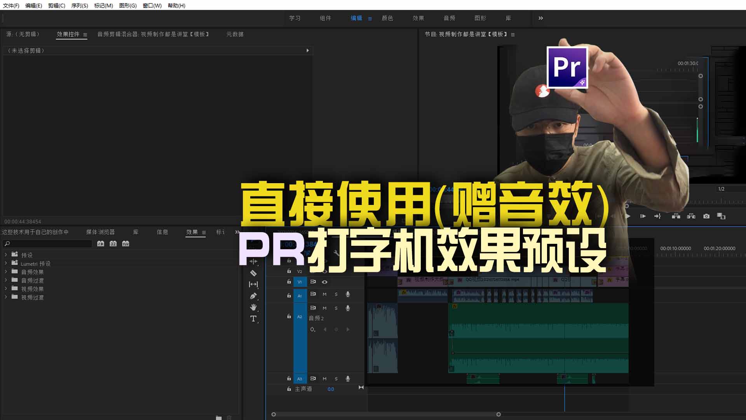Mute audio track A3
Viewport: 746px width, 420px height.
tap(324, 379)
